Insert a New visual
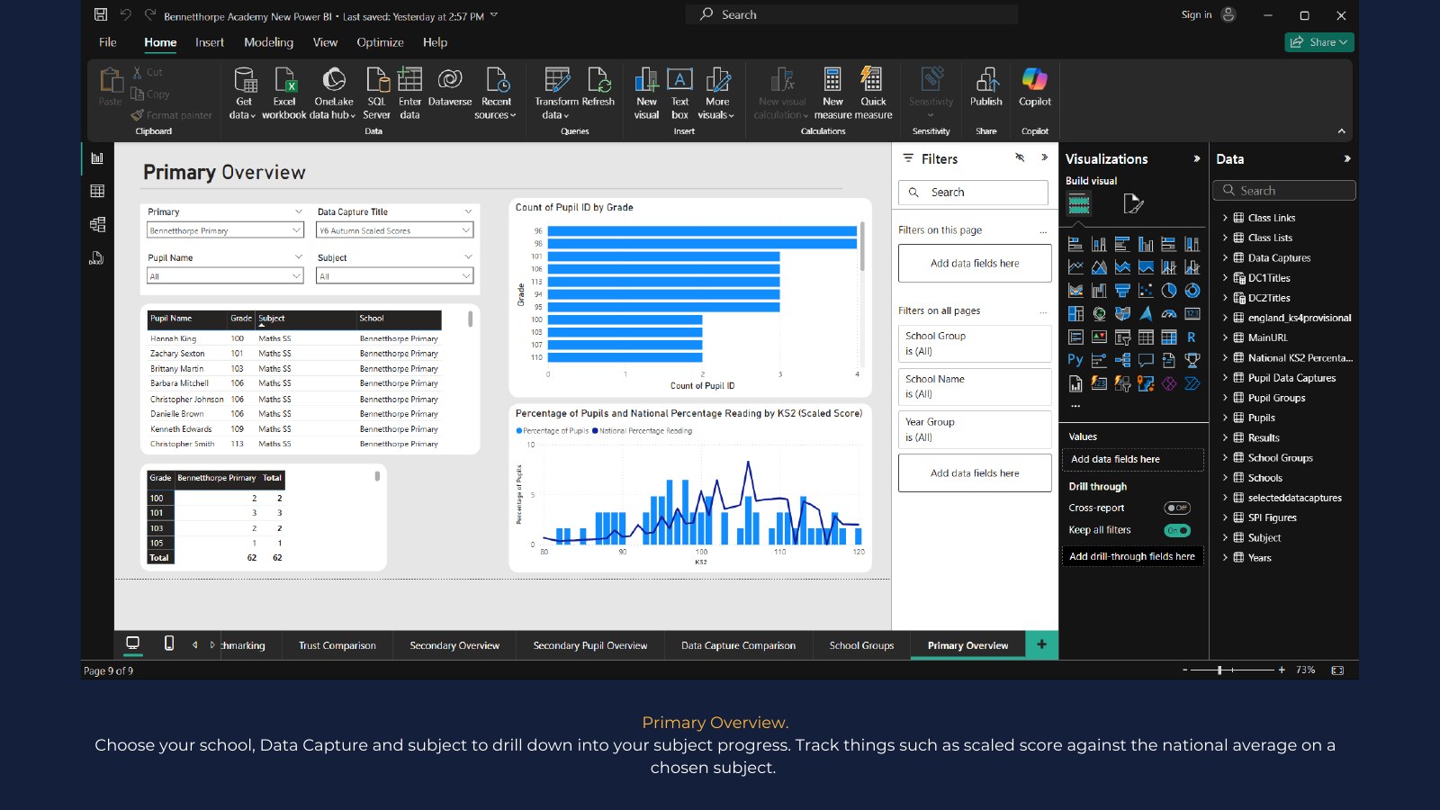 pyautogui.click(x=646, y=93)
